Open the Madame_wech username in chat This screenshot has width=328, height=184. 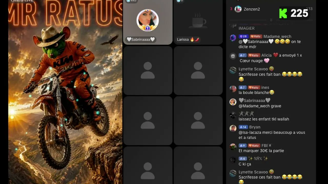point(277,37)
